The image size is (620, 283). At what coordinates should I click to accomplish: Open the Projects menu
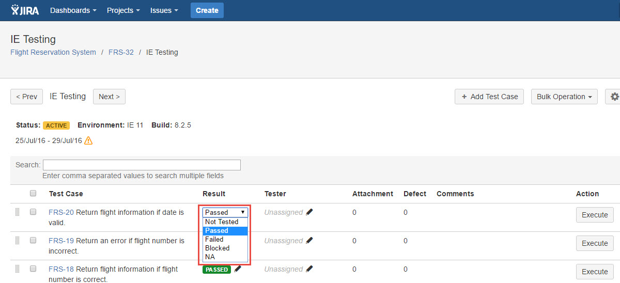pos(123,10)
